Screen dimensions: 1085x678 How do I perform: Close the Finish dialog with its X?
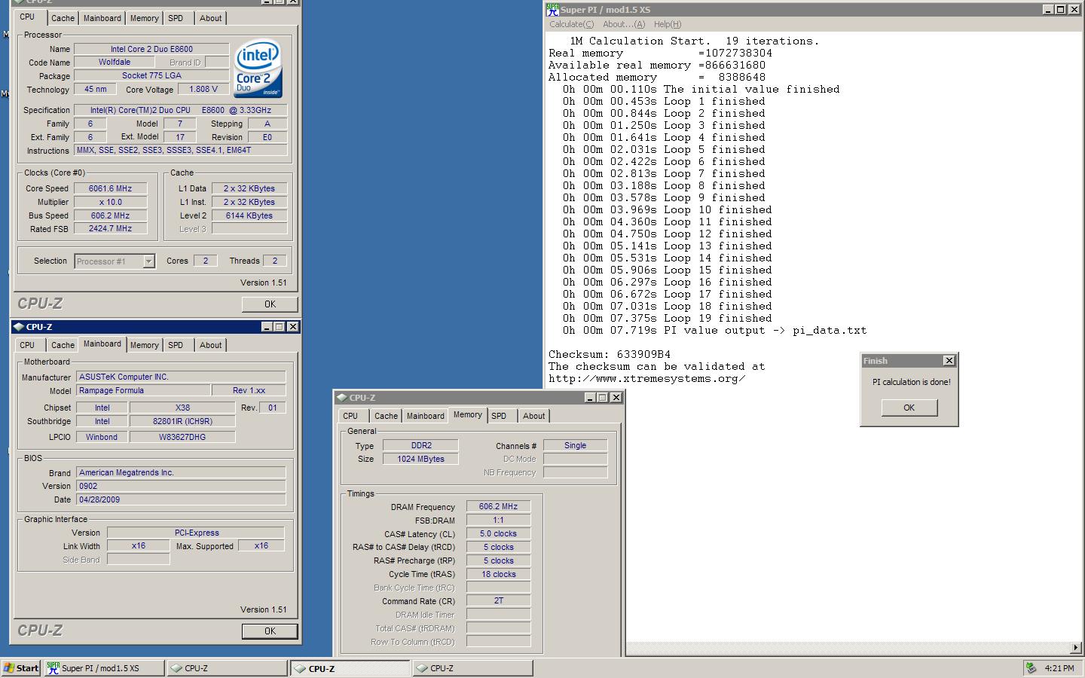(x=949, y=361)
